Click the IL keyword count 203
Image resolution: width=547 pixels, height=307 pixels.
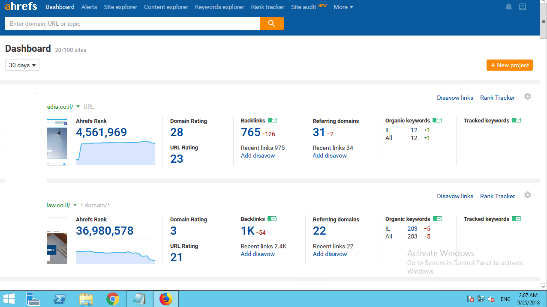pyautogui.click(x=412, y=229)
